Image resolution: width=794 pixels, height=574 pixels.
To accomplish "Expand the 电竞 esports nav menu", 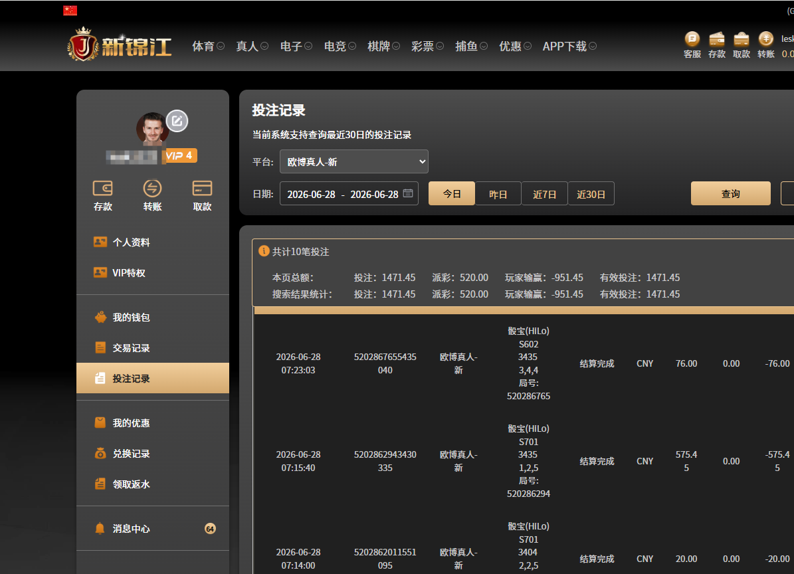I will tap(340, 46).
